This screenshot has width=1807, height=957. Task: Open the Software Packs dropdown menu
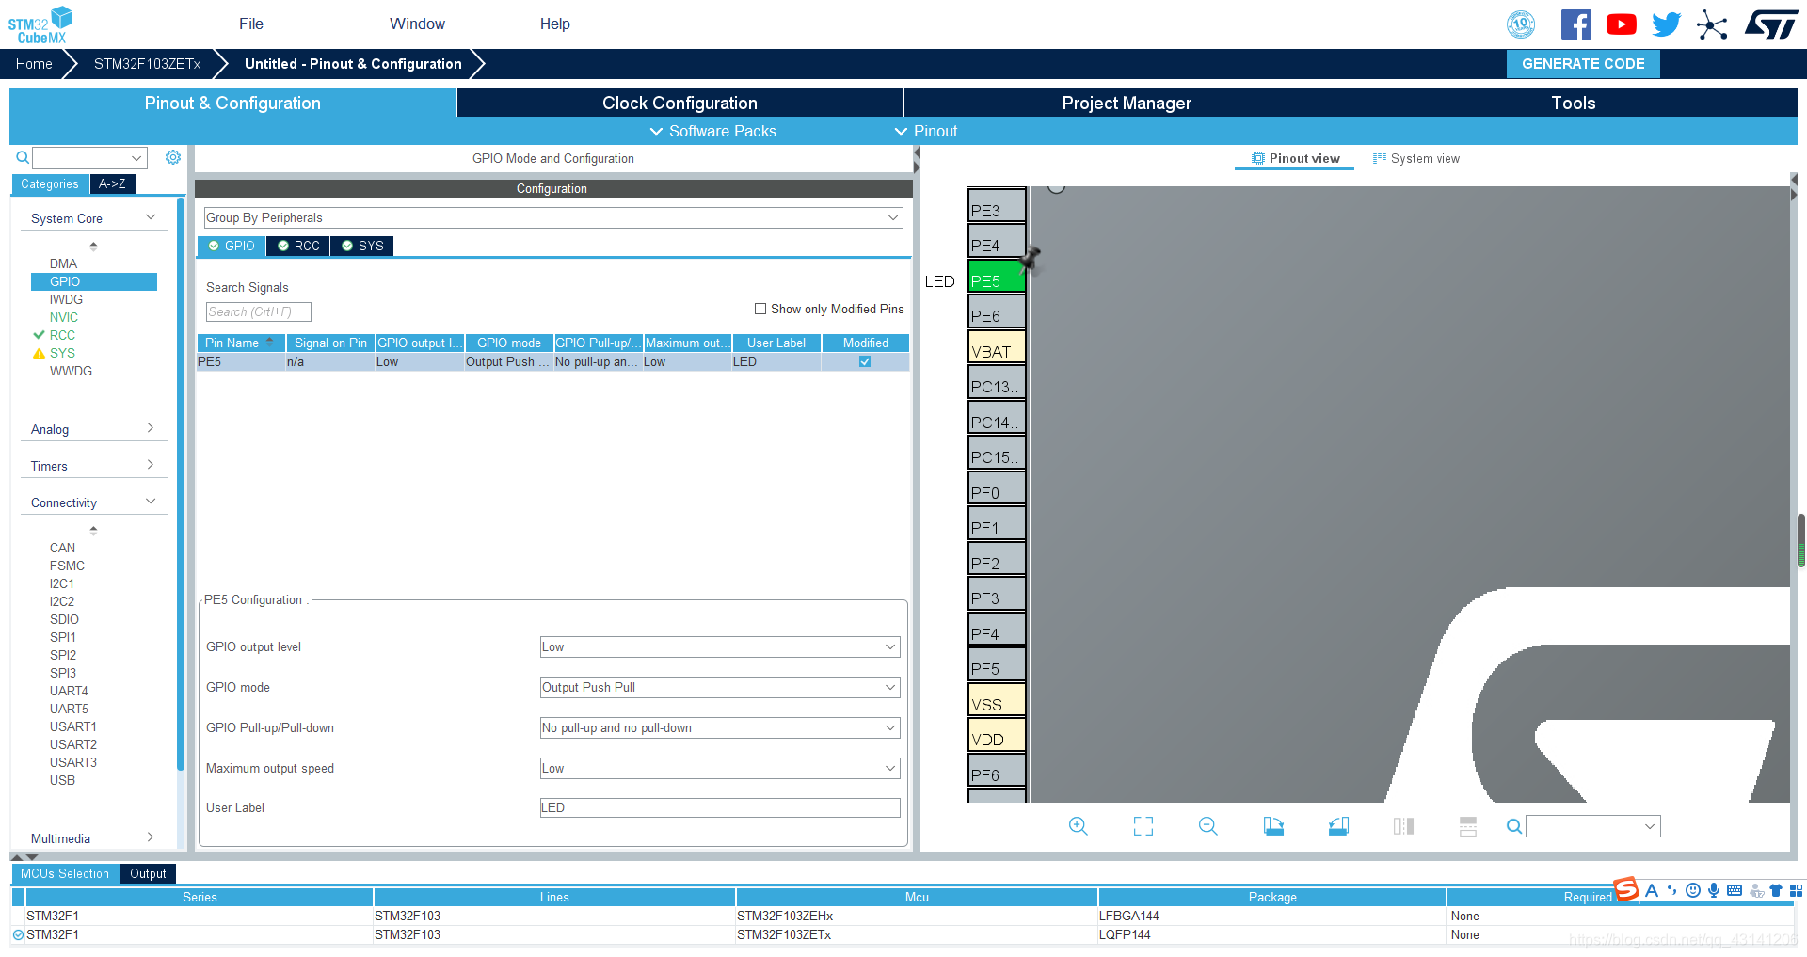click(713, 131)
